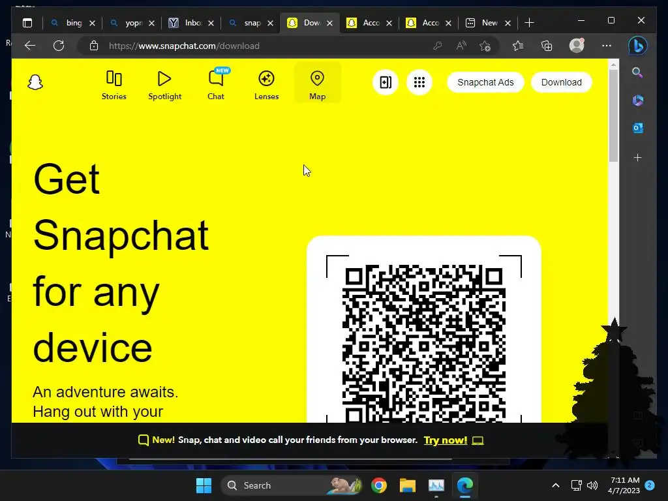Enable Read aloud in address bar
This screenshot has width=668, height=501.
pos(461,46)
